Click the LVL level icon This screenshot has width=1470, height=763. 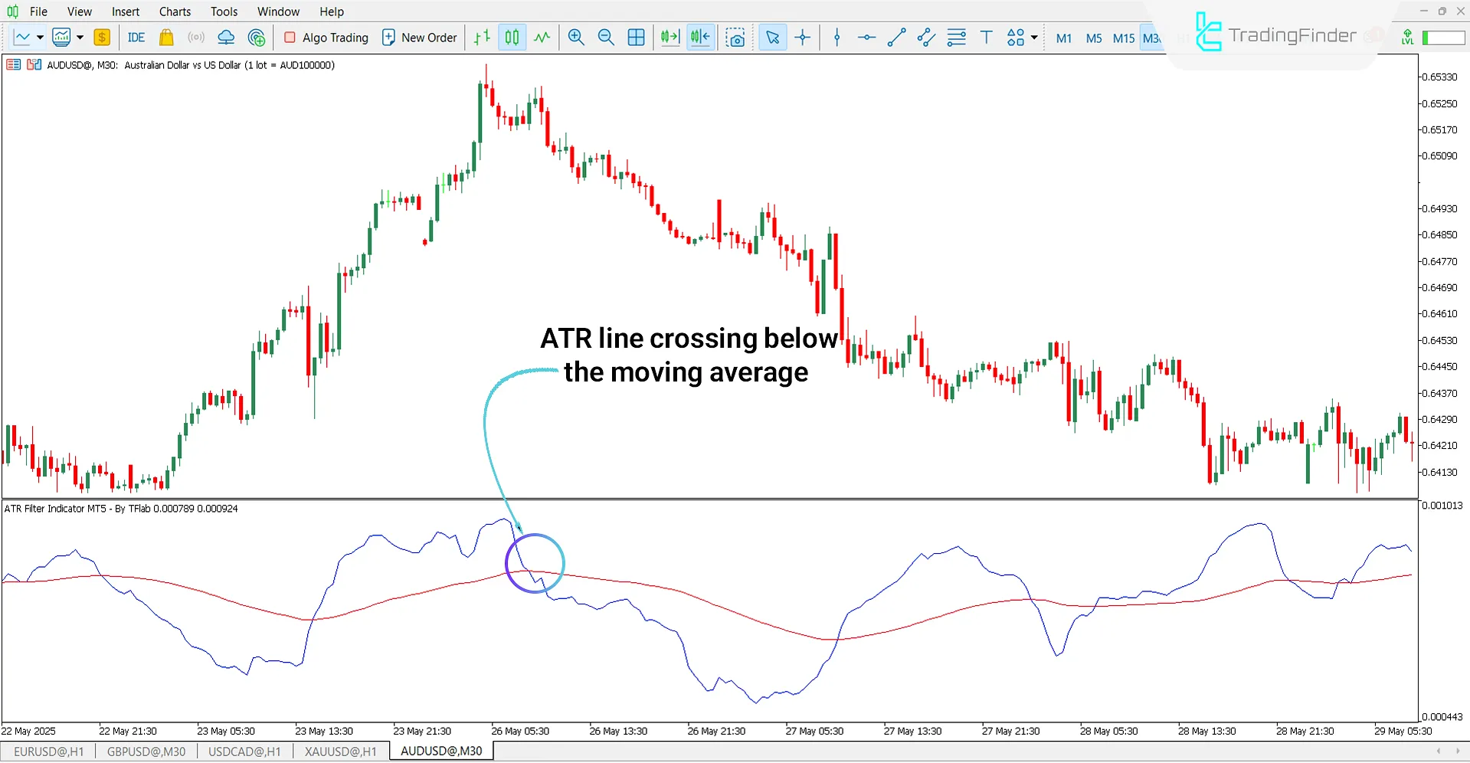coord(1407,38)
